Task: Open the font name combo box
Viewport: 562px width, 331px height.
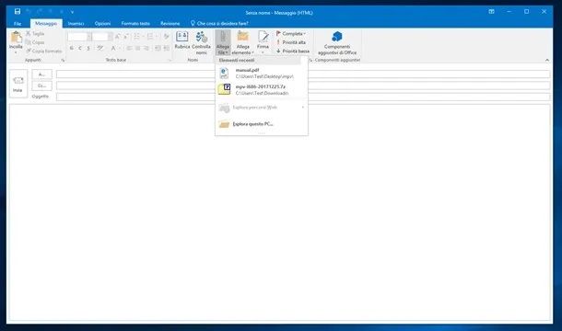Action: 79,37
